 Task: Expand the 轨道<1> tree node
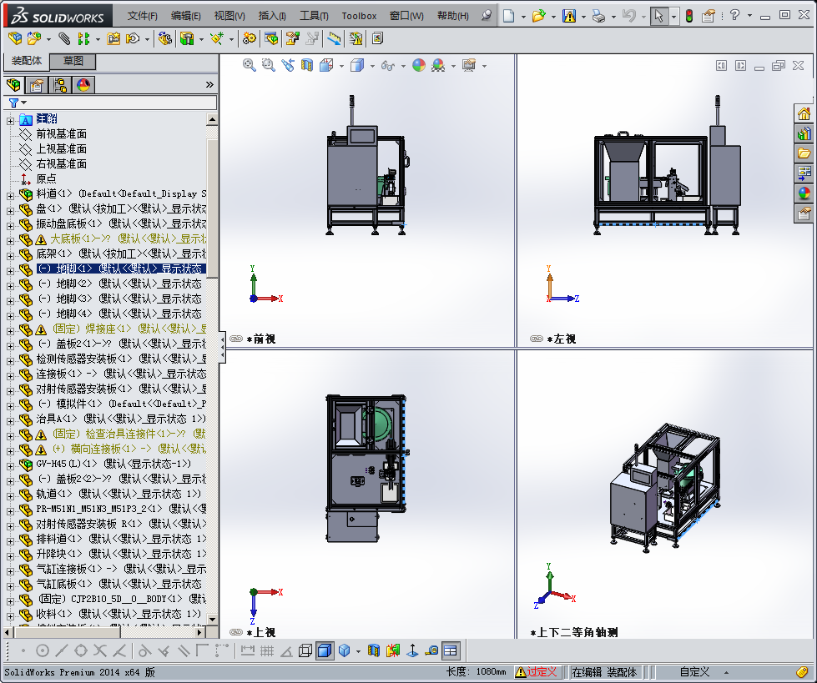point(10,495)
